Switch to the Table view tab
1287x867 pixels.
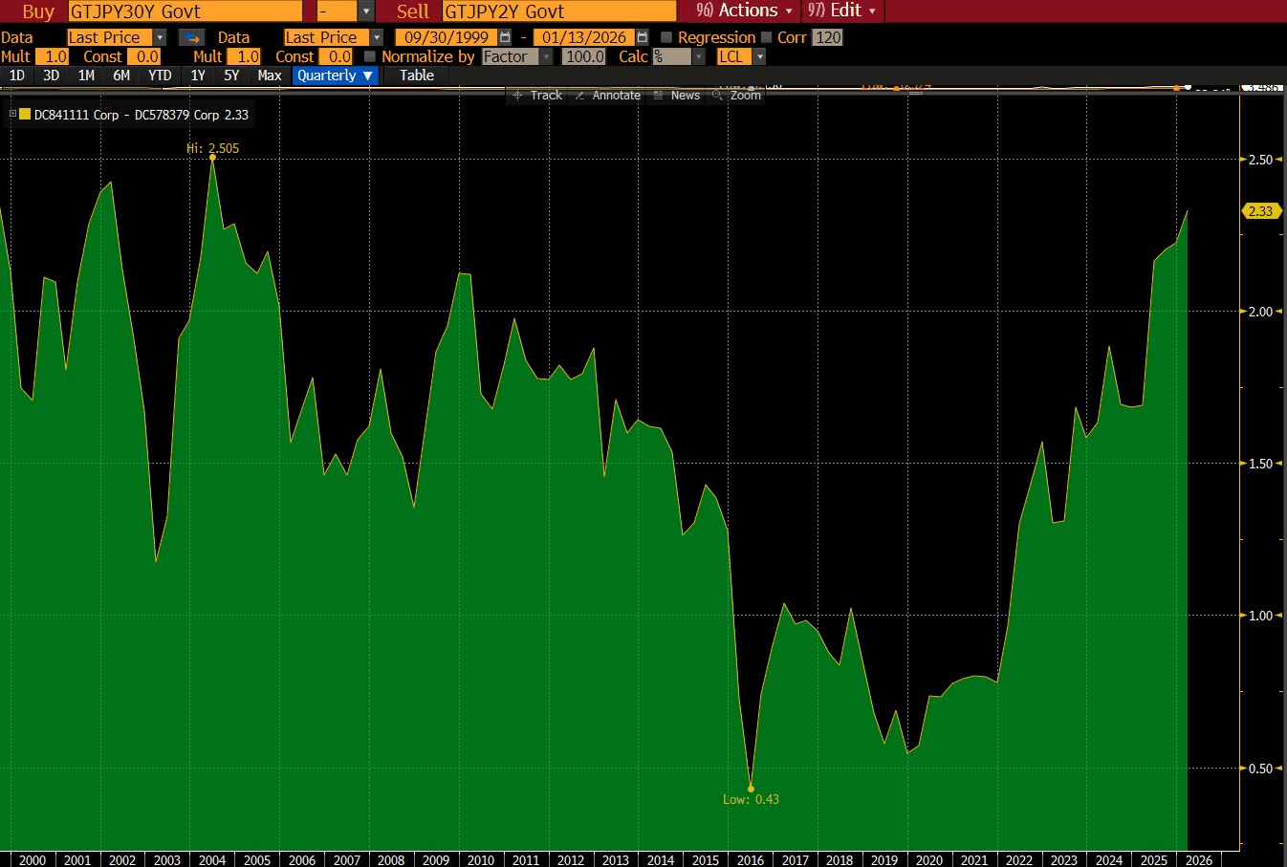point(416,76)
